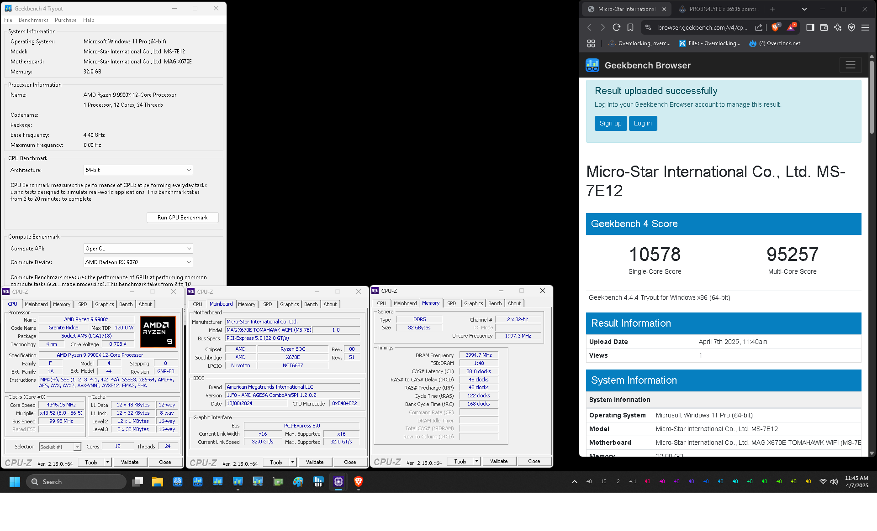Click Run CPU Benchmark button
Viewport: 877px width, 531px height.
coord(182,218)
